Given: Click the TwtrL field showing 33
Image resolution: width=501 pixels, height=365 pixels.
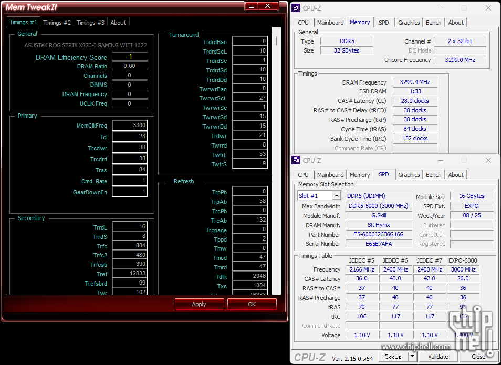Looking at the screenshot, I should click(x=250, y=154).
